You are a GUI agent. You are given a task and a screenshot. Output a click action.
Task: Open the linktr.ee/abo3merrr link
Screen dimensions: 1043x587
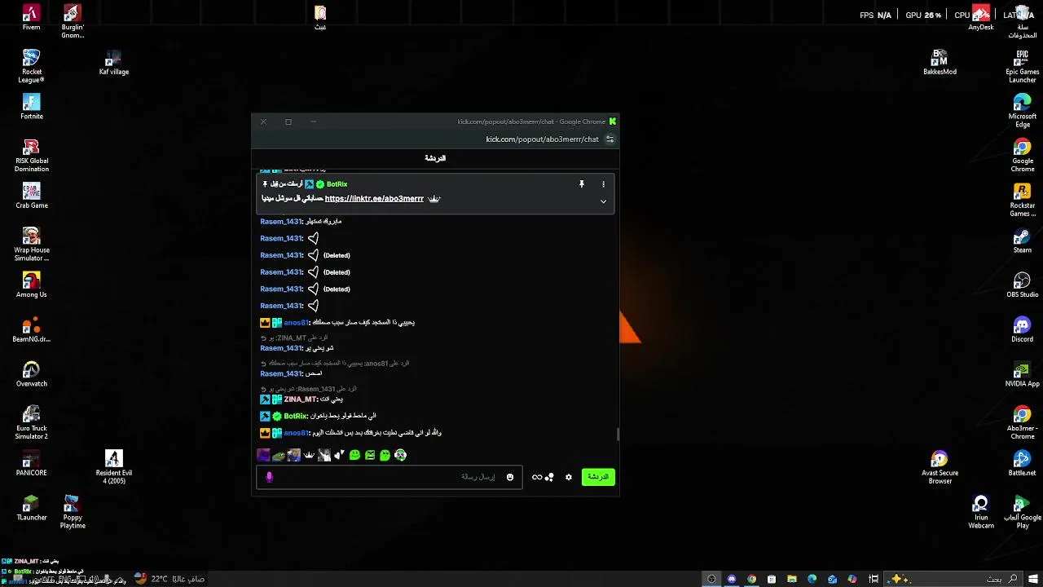374,198
